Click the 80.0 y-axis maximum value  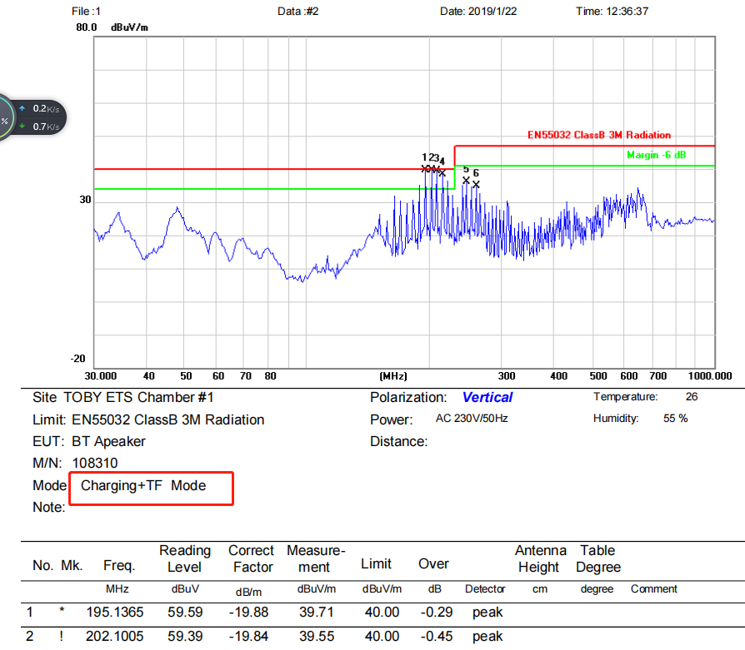[86, 27]
